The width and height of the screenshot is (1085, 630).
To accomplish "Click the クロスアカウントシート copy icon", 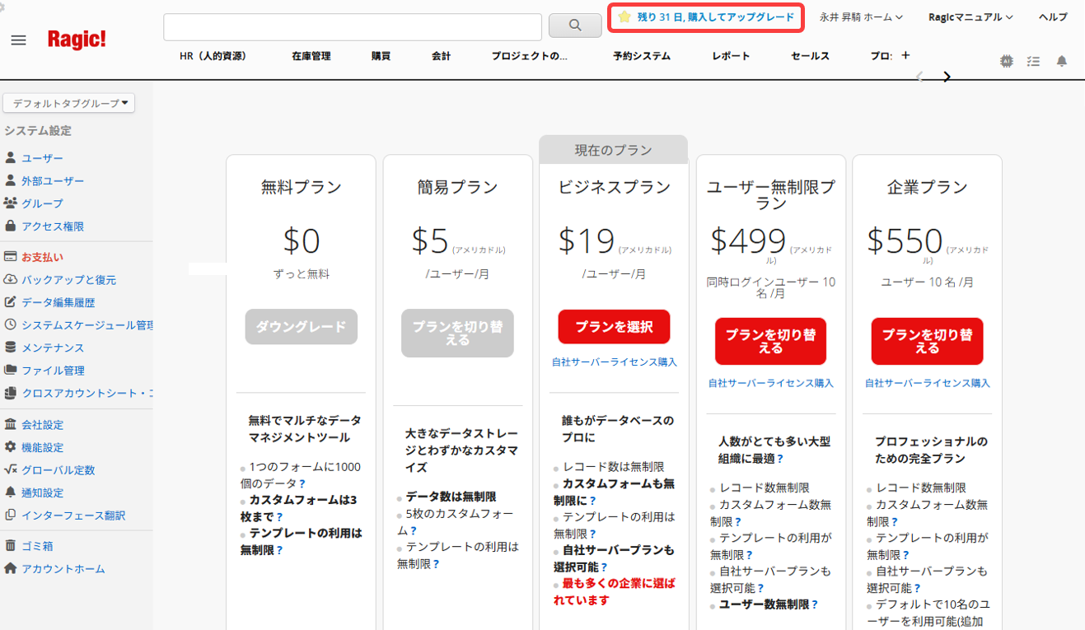I will pos(11,393).
